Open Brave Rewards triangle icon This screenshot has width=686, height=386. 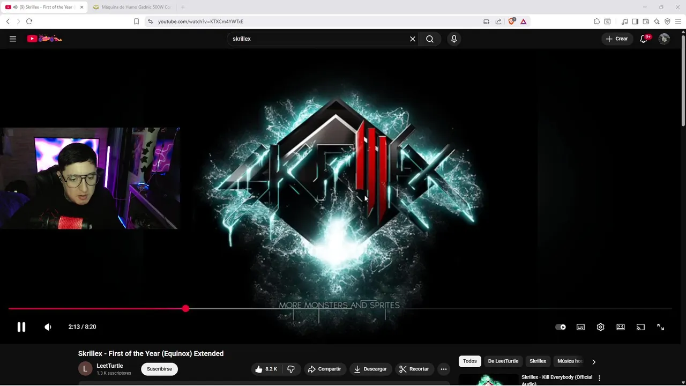[523, 21]
